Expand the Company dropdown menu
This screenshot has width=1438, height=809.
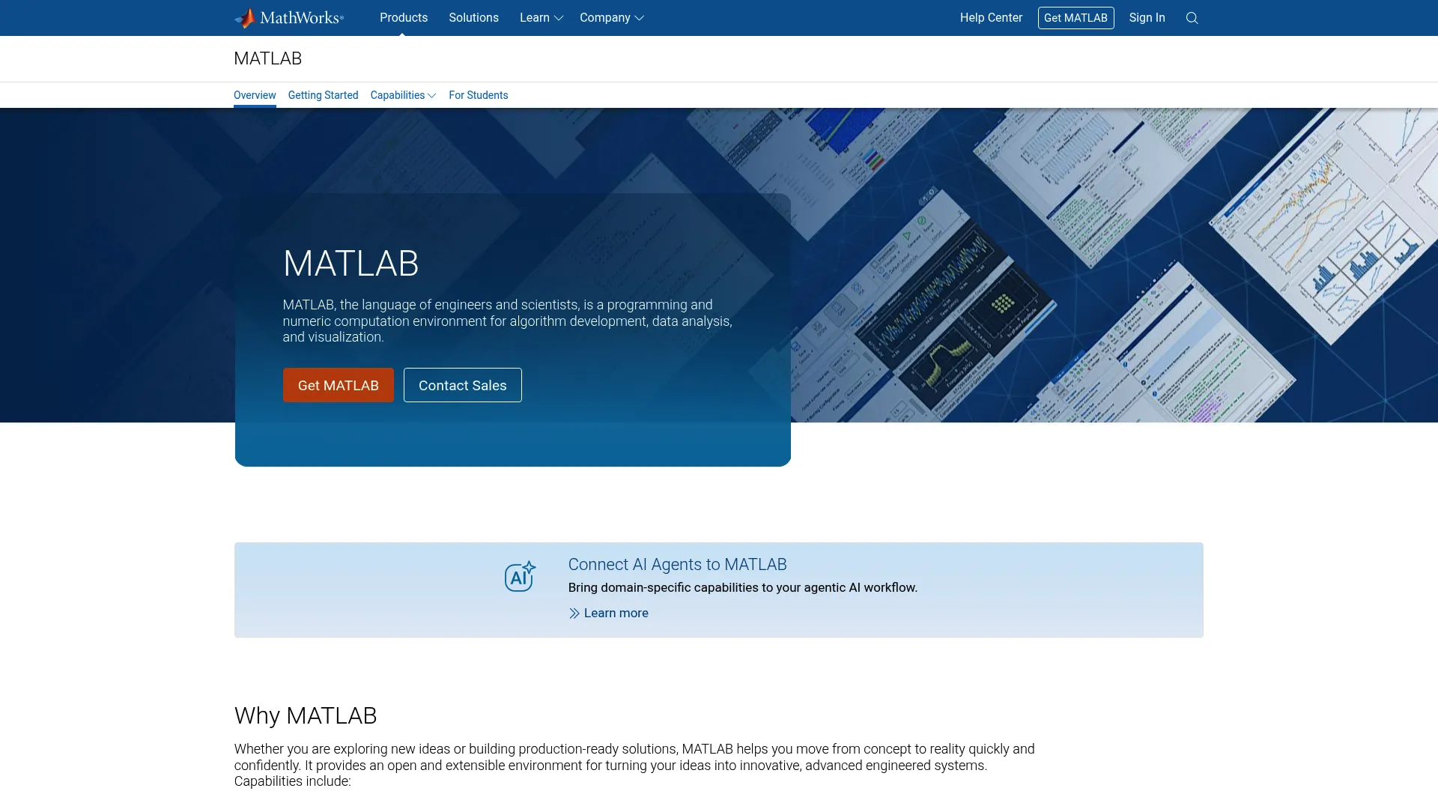[611, 18]
